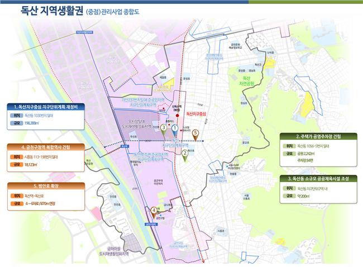
Task: Select legend header '4. 금천구청역 복합역사 건립'
Action: coord(46,147)
